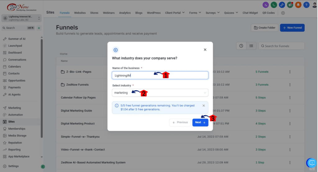Open the Chat Widget tab

250,13
